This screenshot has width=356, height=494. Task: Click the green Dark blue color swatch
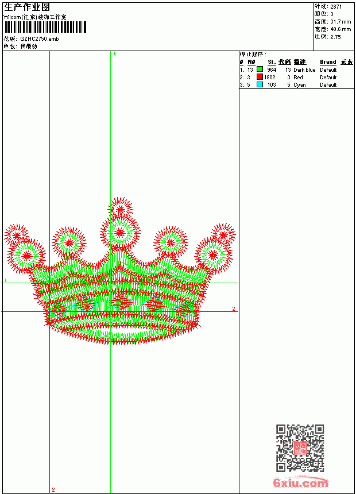point(260,69)
